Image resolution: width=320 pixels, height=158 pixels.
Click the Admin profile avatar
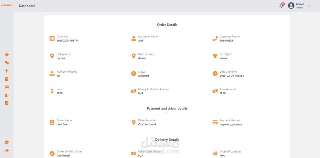pyautogui.click(x=291, y=6)
